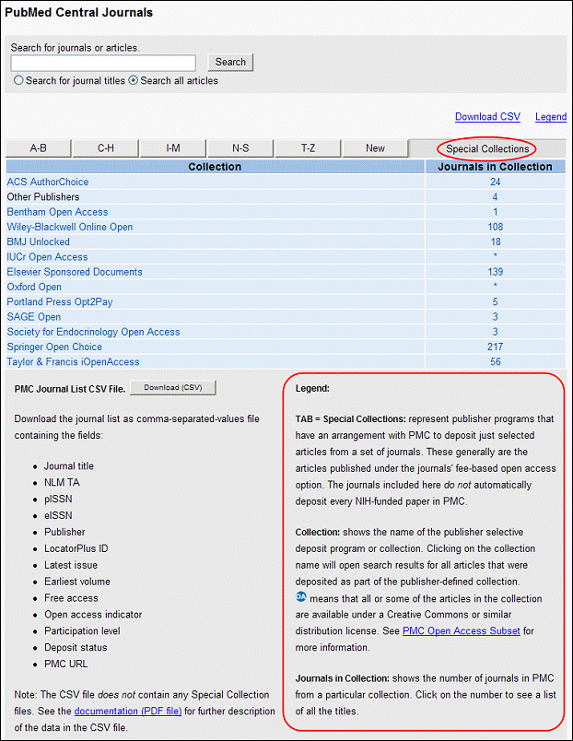Open Bentham Open Access collection

[x=57, y=212]
